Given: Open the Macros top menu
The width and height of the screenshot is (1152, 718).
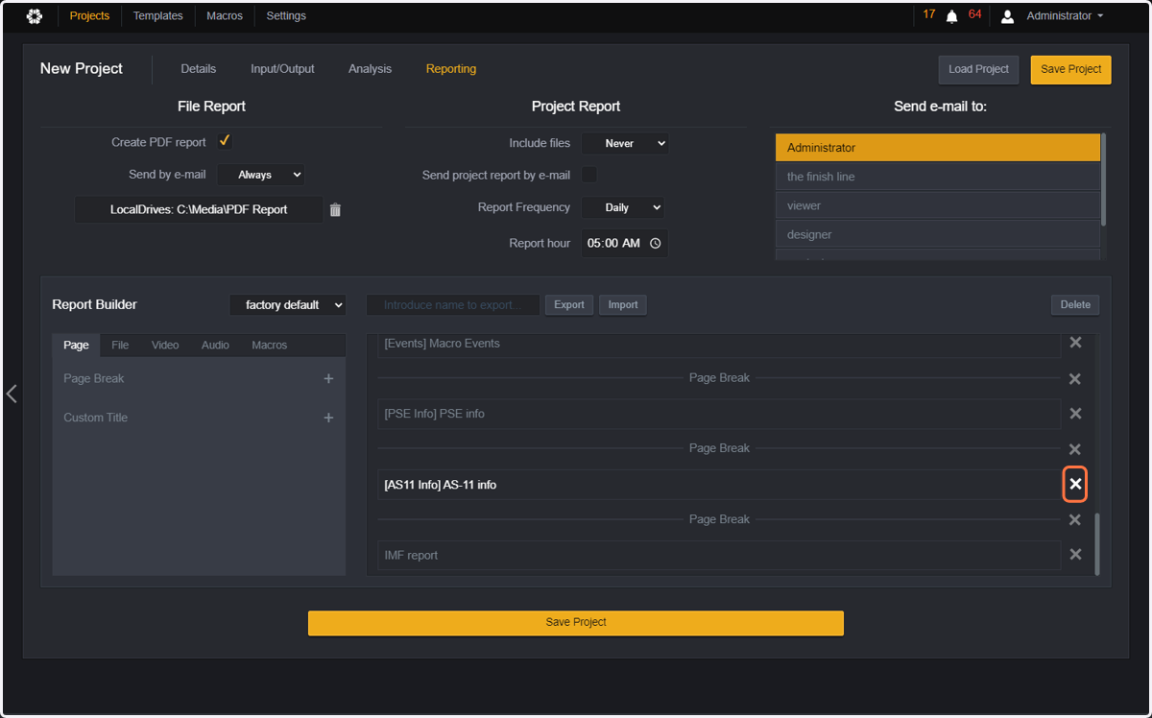Looking at the screenshot, I should pos(225,16).
